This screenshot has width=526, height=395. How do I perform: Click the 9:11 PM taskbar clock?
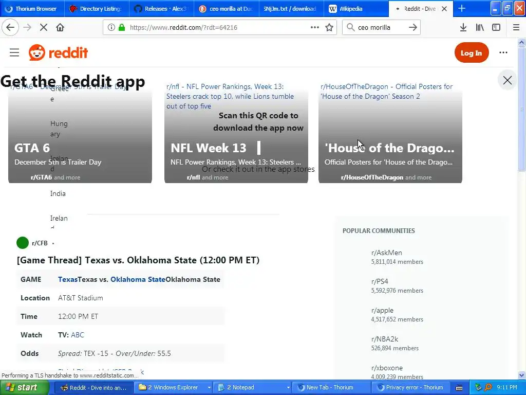click(x=507, y=388)
